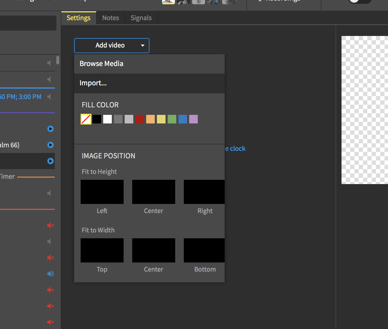
Task: Open the Signals tab
Action: [x=141, y=18]
